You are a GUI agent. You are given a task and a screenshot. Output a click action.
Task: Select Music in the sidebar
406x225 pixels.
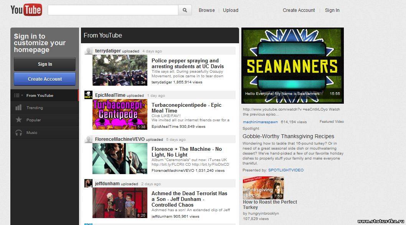tap(45, 132)
